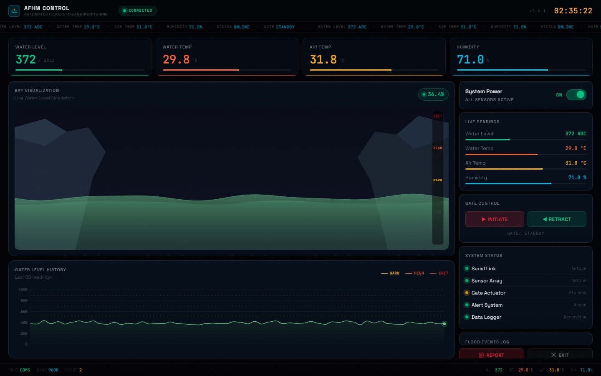601x376 pixels.
Task: Click the WARN marker on level gauge
Action: coord(437,180)
